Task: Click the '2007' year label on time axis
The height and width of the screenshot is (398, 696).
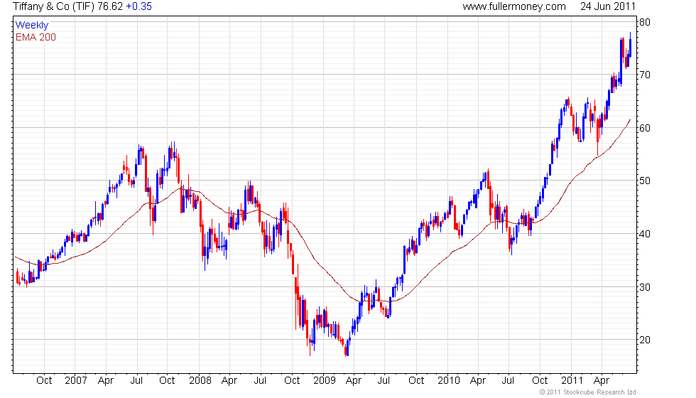Action: click(x=76, y=381)
